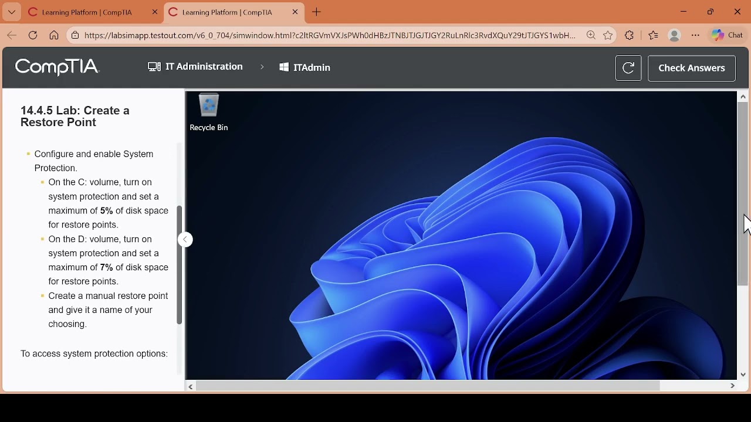Click the simulation vertical scrollbar thumb
This screenshot has height=422, width=751.
pyautogui.click(x=743, y=194)
